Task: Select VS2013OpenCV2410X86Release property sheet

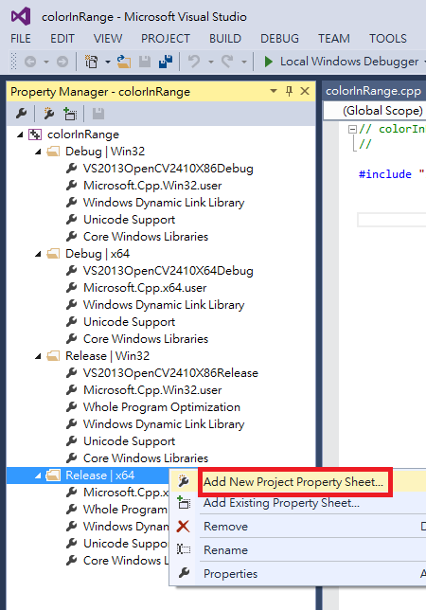Action: pyautogui.click(x=170, y=373)
